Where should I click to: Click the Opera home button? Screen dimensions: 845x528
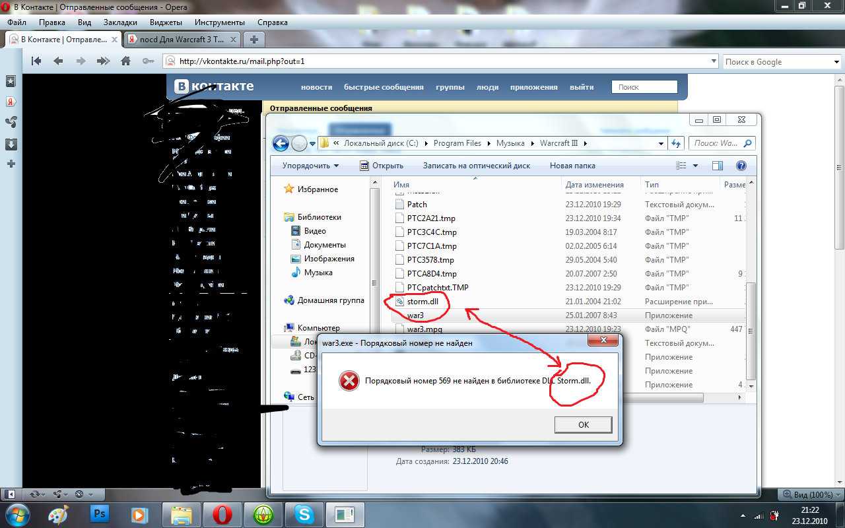125,61
